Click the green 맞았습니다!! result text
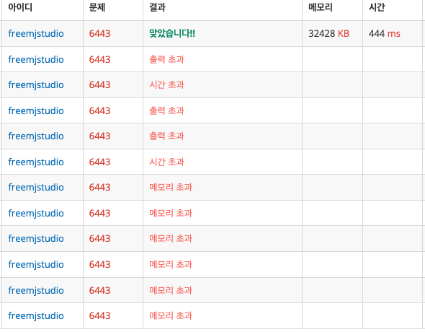This screenshot has height=332, width=425. pos(172,34)
